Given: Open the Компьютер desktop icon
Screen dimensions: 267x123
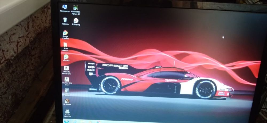Looking at the screenshot, I should (x=65, y=9).
